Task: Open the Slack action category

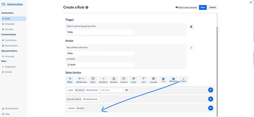Action: [184, 80]
